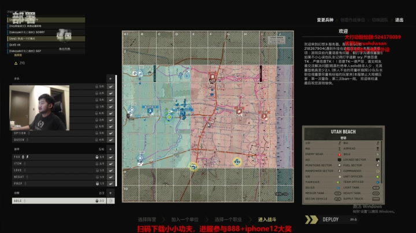Toggle the lock on the NEGAT unit
This screenshot has width=416, height=233.
(97, 177)
